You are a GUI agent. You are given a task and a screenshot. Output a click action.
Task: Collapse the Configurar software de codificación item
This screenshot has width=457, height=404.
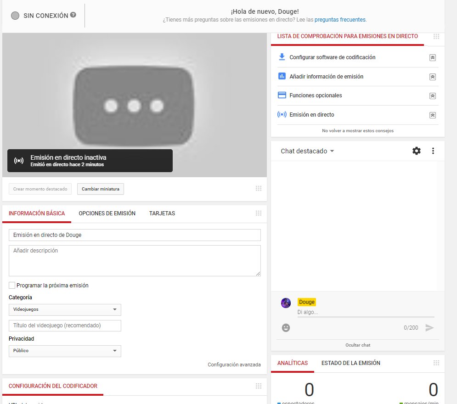pos(433,58)
